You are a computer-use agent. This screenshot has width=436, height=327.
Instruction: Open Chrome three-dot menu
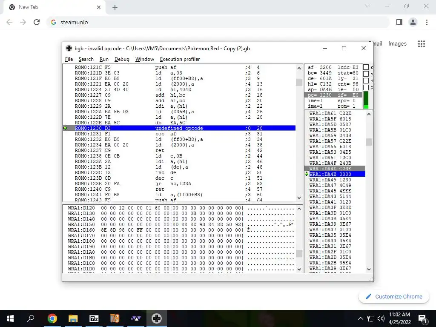pos(427,22)
